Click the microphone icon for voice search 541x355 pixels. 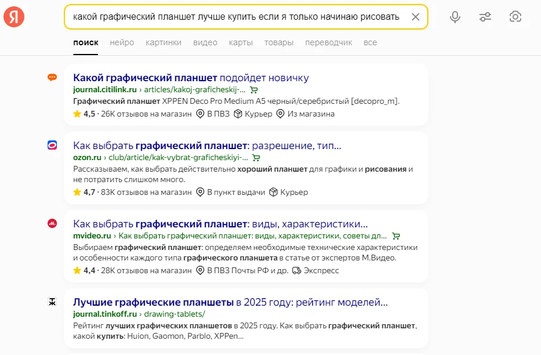pos(455,17)
